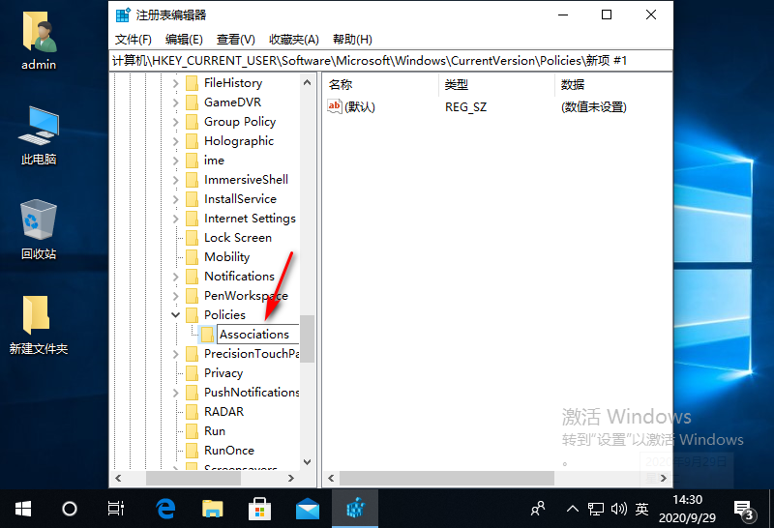Click the Associations key name edit box

click(257, 334)
